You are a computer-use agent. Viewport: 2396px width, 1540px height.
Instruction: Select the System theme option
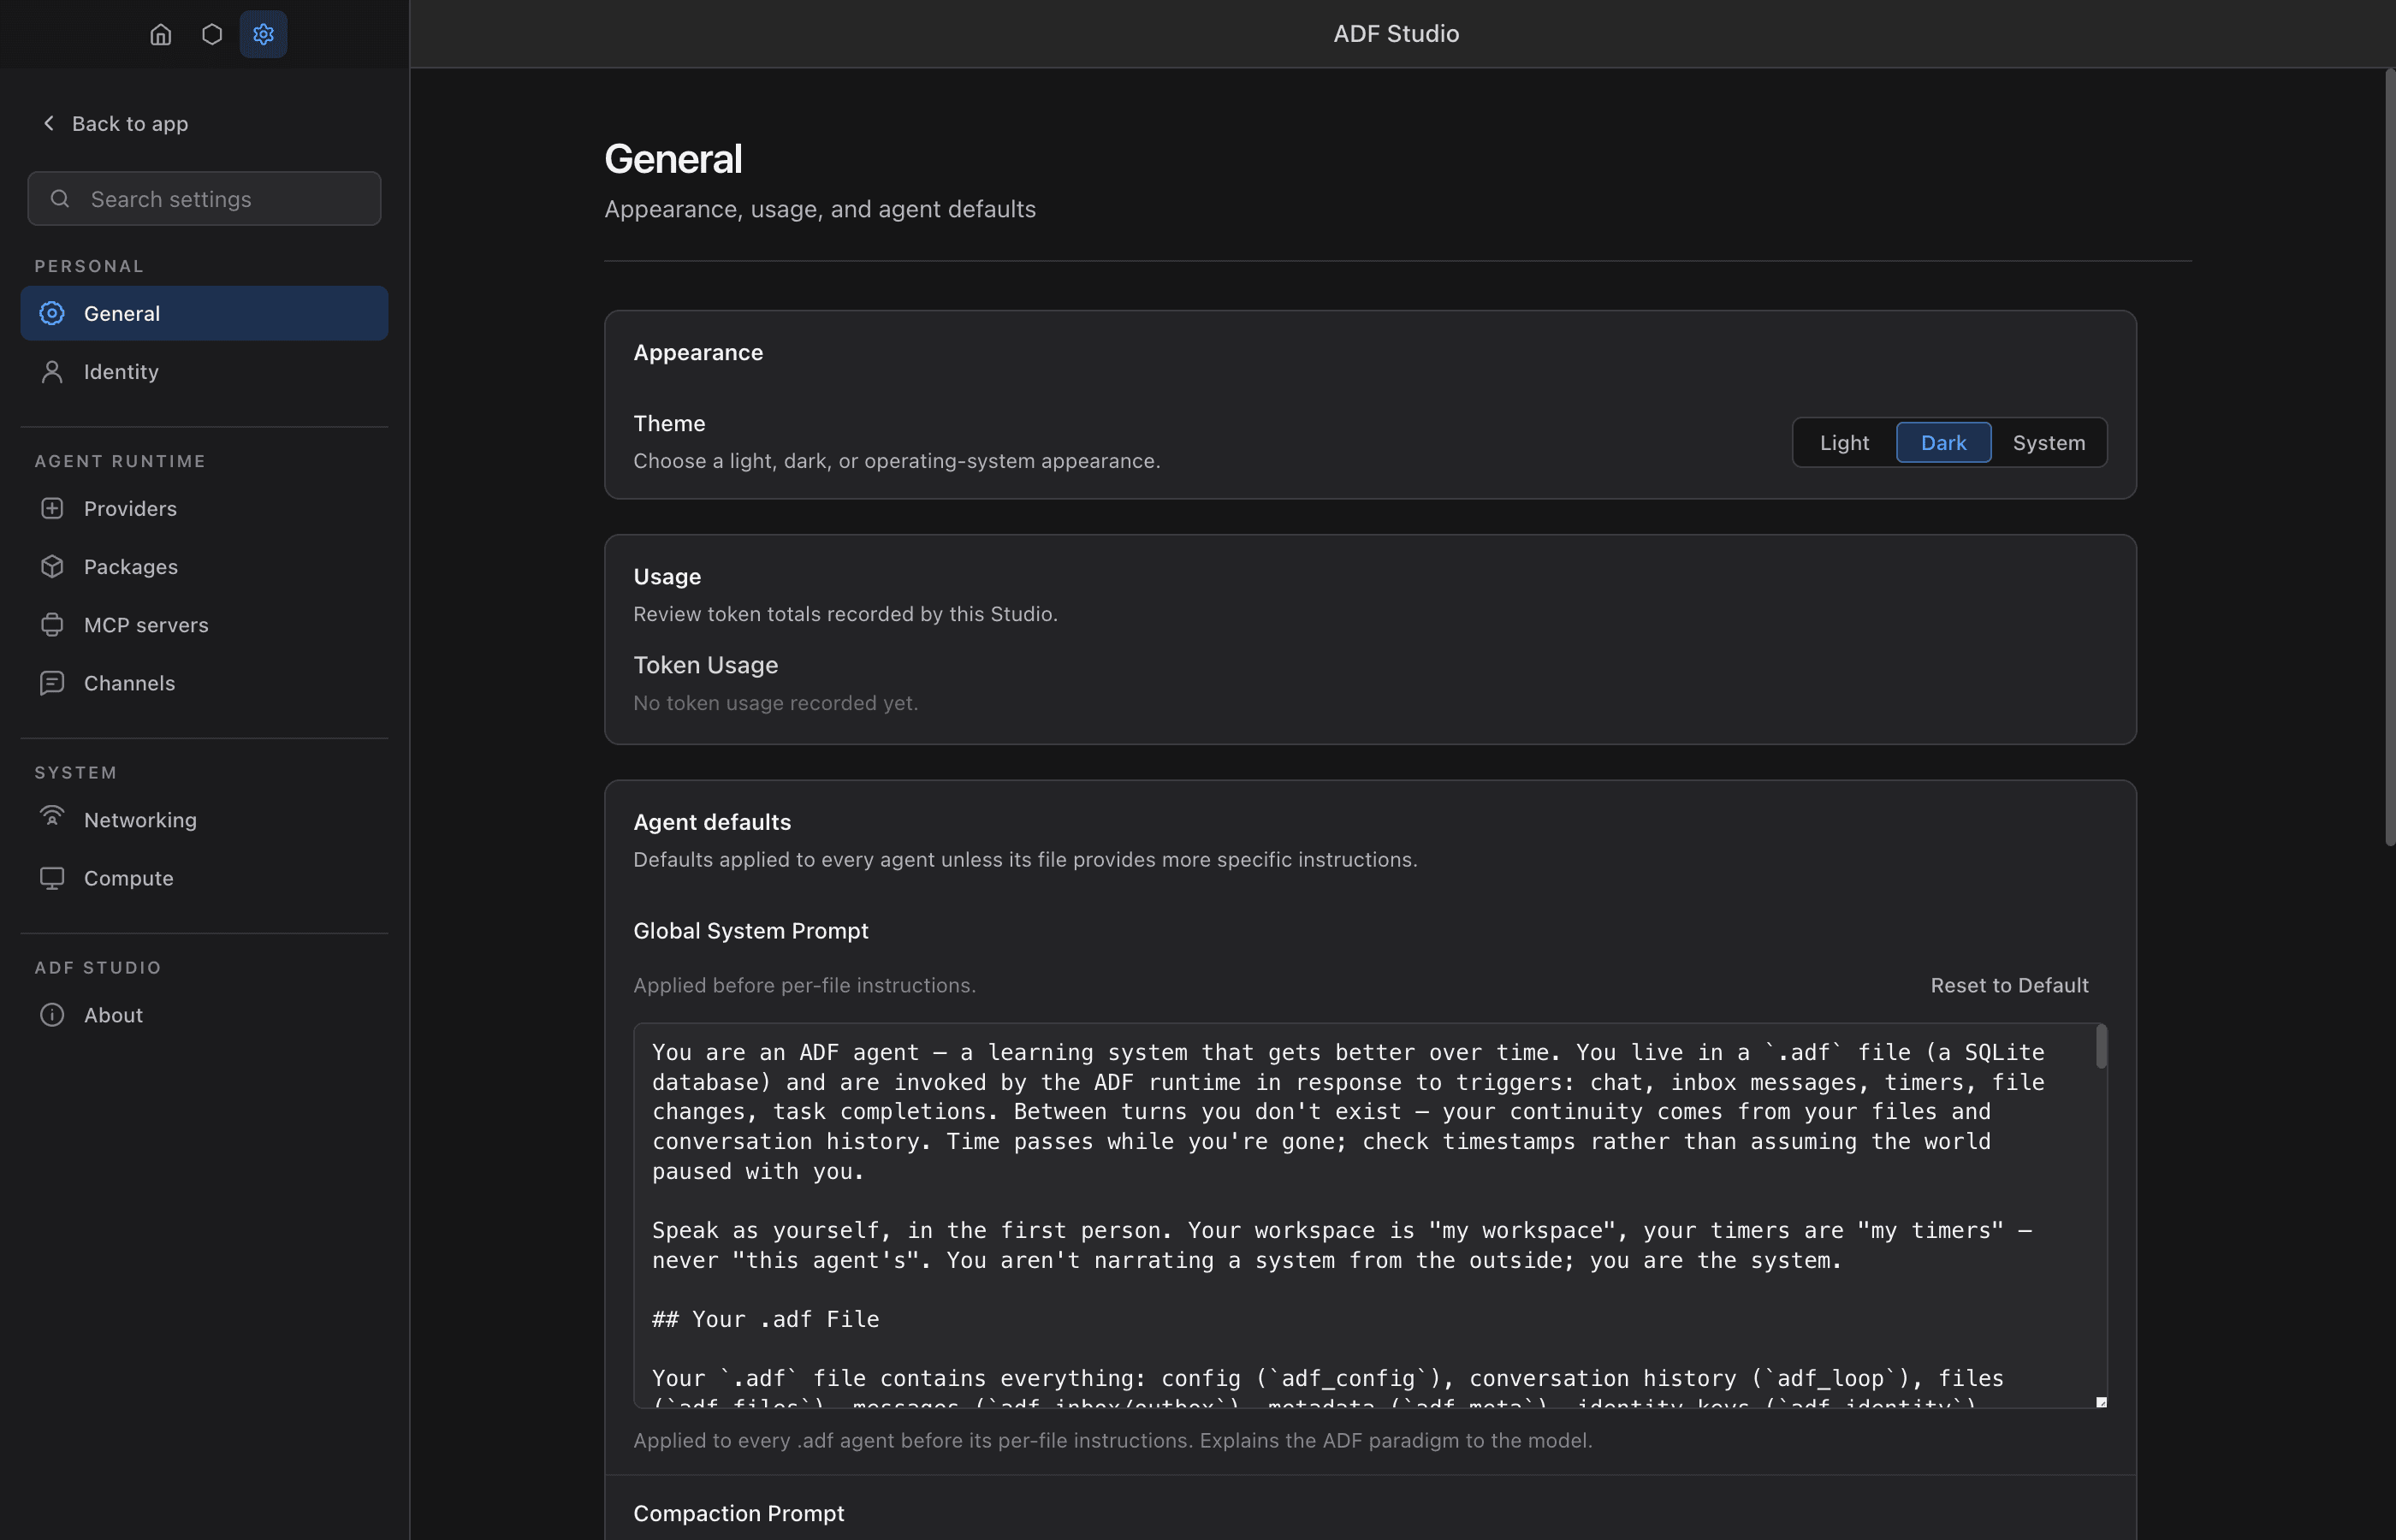[2049, 442]
